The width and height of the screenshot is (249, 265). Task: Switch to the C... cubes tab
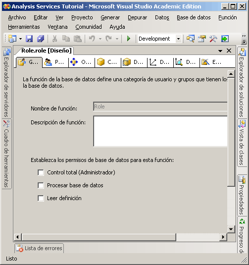tap(107, 62)
